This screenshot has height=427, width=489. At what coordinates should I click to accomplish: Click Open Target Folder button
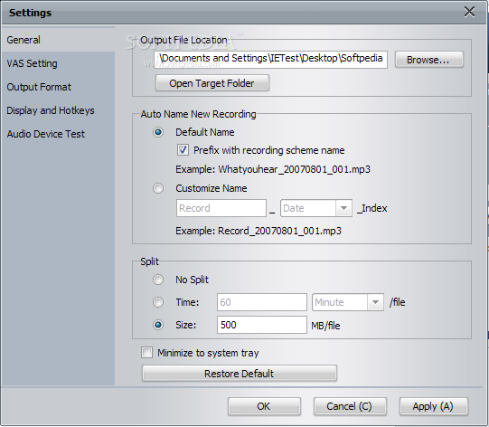tap(212, 83)
